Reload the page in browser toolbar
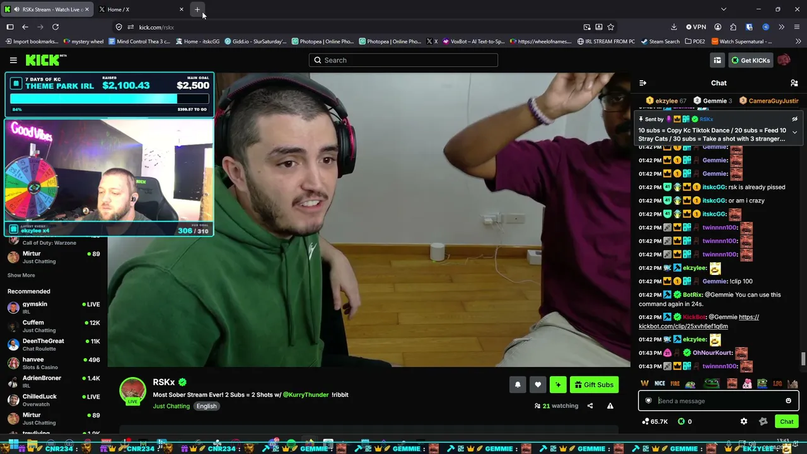 coord(55,27)
